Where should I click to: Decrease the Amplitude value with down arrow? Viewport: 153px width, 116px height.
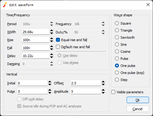click(103, 93)
